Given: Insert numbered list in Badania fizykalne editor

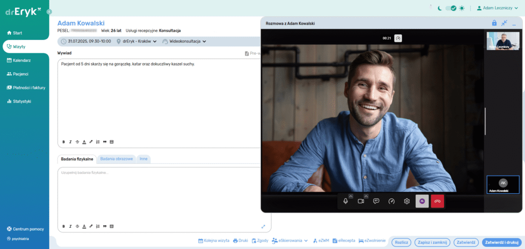Looking at the screenshot, I should point(98,226).
